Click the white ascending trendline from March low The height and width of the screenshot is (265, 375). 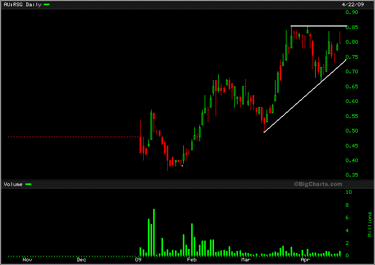pyautogui.click(x=305, y=96)
